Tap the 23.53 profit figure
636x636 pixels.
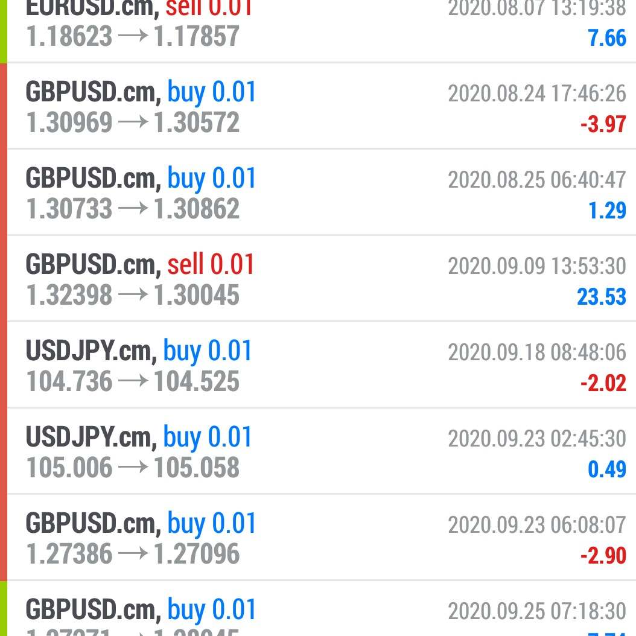602,297
